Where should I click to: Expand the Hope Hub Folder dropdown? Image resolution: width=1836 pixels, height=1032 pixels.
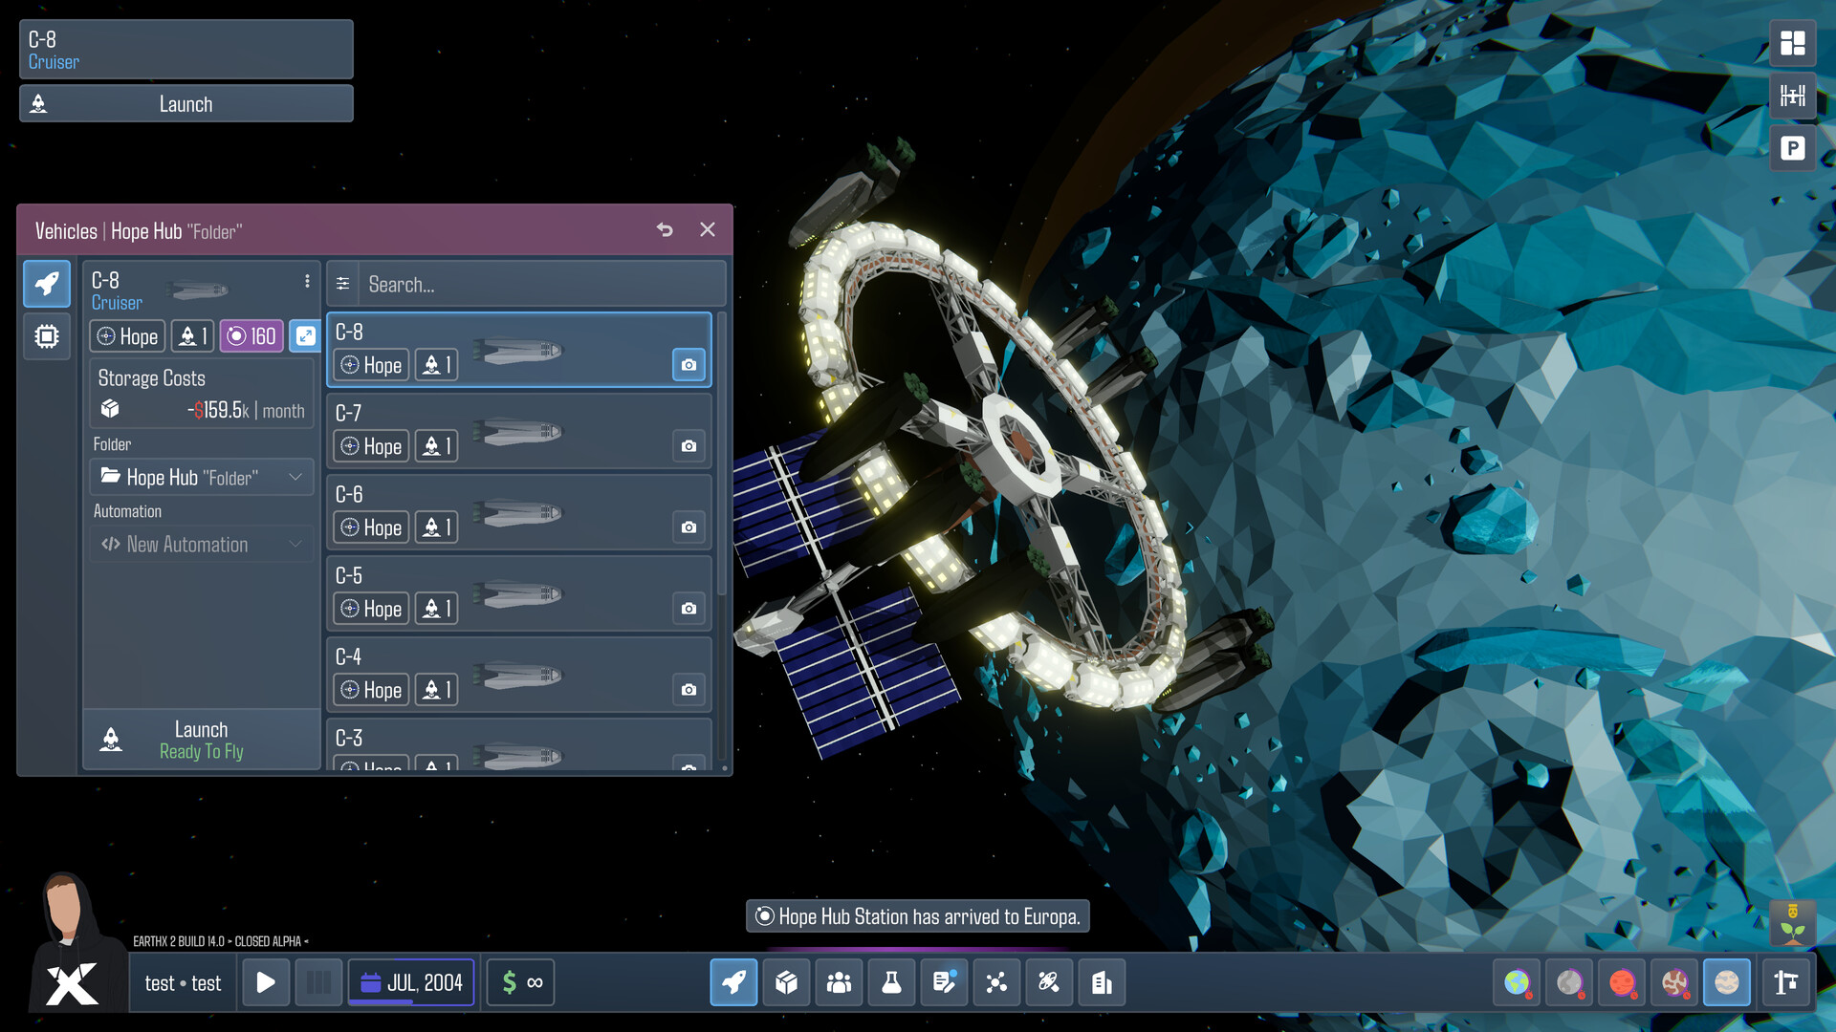click(201, 477)
